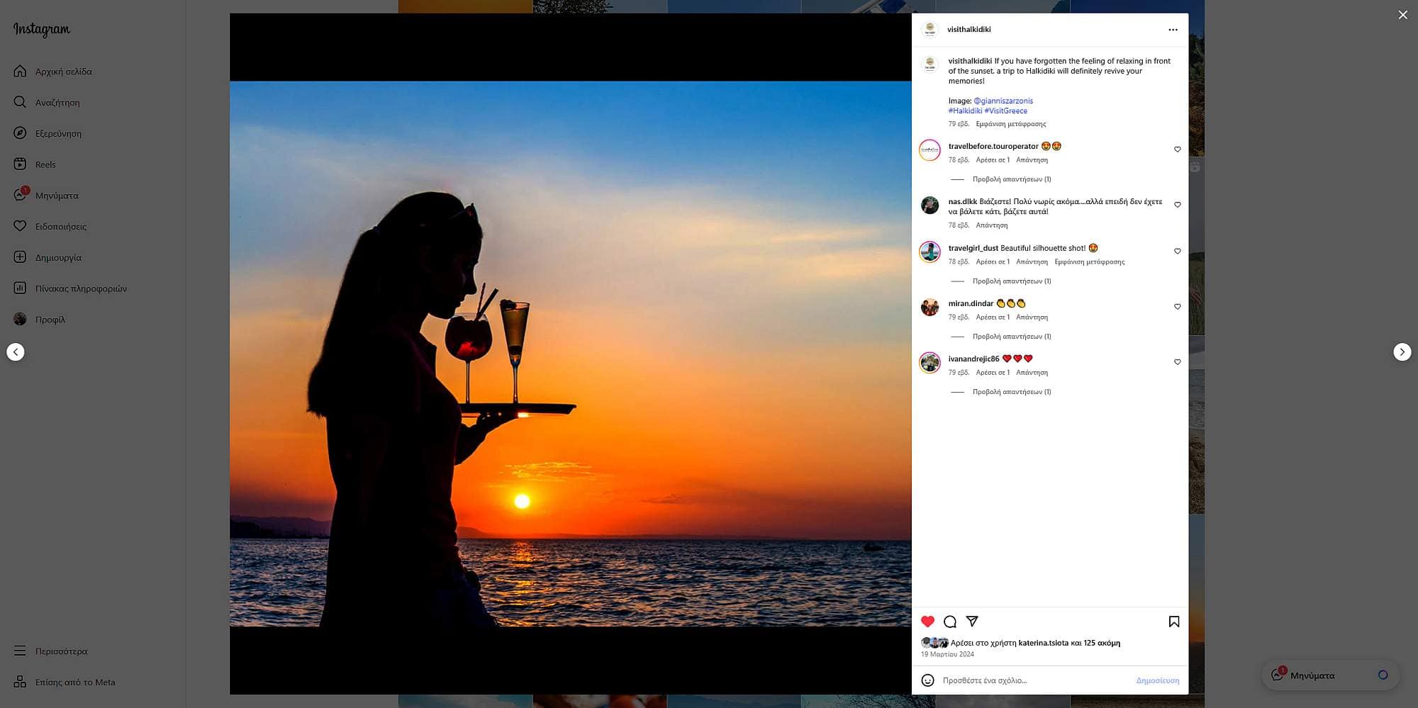Unlike the post with red heart

(x=927, y=622)
